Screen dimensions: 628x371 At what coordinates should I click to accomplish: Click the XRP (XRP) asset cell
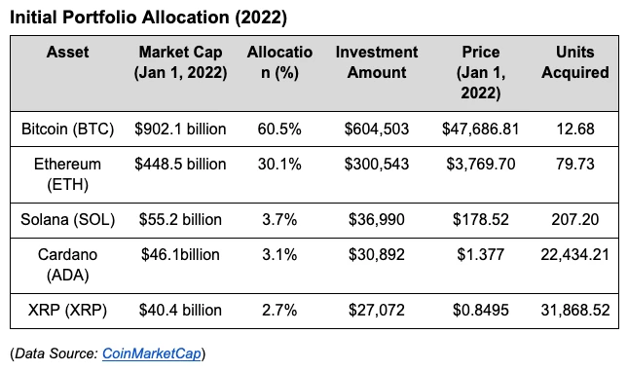tap(68, 310)
